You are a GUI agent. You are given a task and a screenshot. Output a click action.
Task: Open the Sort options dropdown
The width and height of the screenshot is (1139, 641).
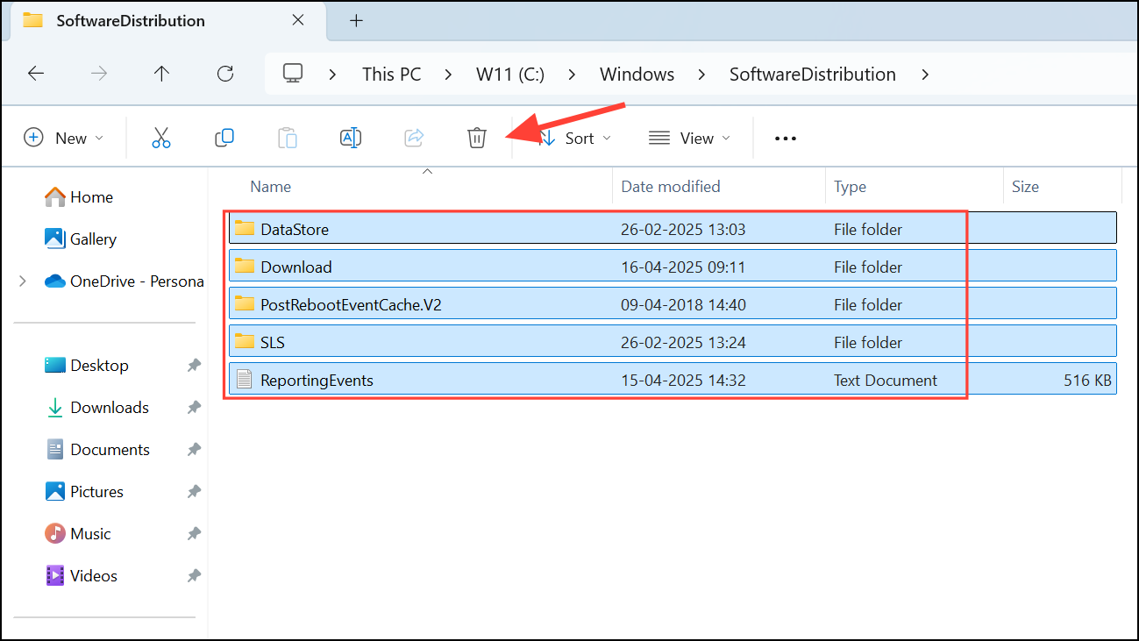574,138
